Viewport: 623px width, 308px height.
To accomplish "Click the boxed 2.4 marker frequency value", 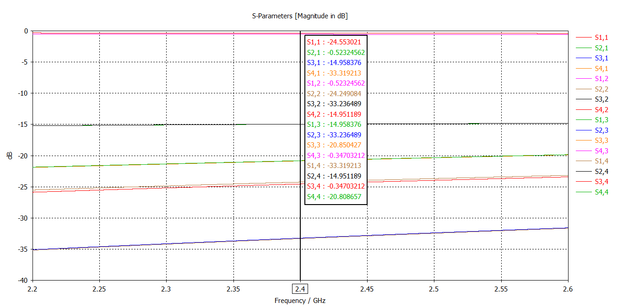I will click(x=300, y=289).
